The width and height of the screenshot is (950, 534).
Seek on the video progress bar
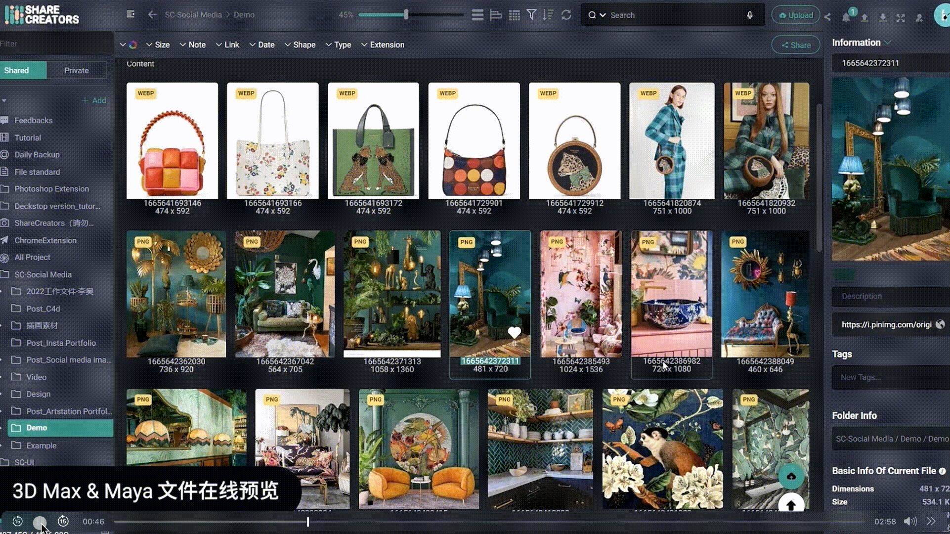(489, 521)
